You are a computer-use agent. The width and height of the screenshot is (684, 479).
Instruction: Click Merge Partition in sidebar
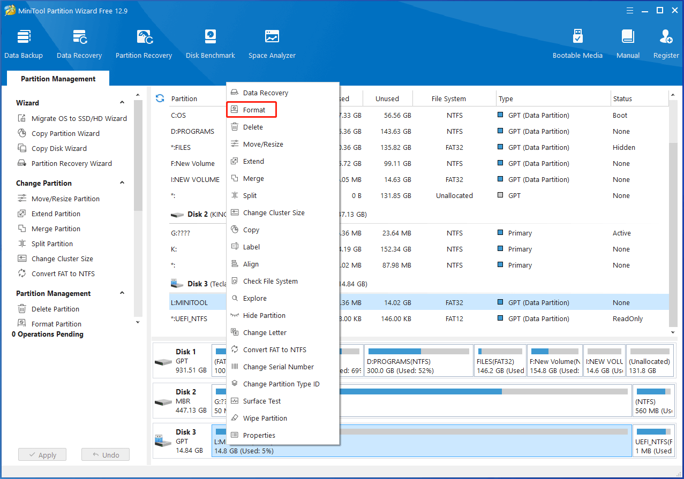pyautogui.click(x=49, y=229)
